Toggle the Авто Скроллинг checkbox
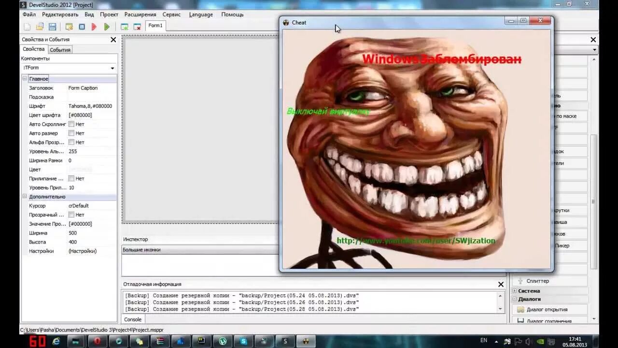 pyautogui.click(x=71, y=124)
